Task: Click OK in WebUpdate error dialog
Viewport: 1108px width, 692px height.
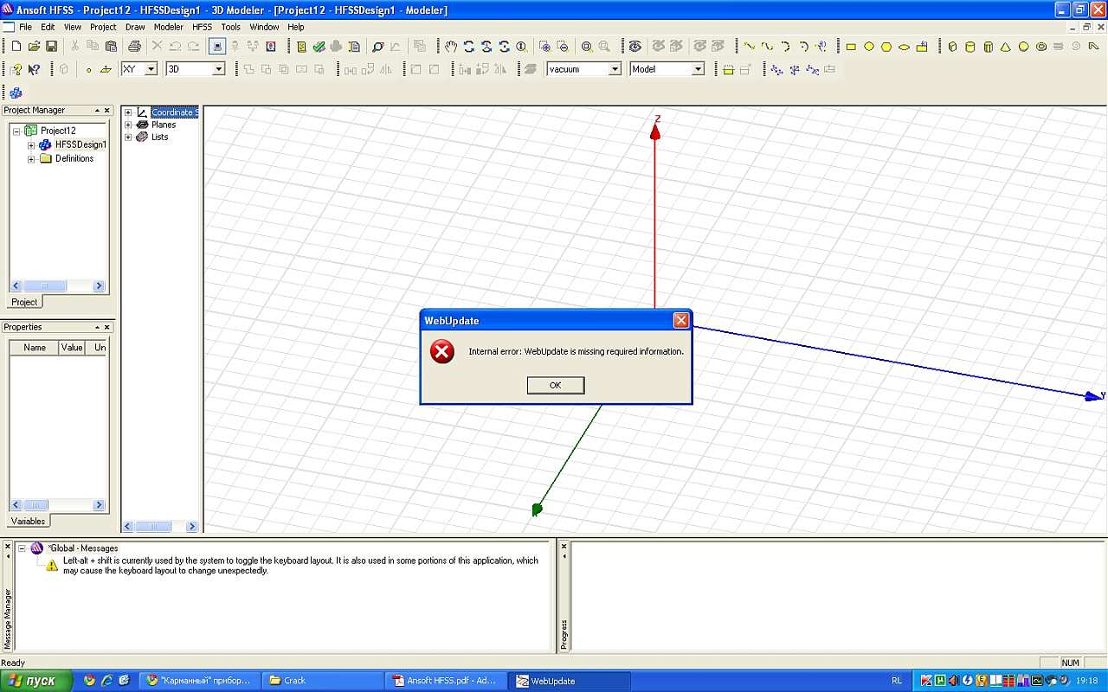Action: (555, 385)
